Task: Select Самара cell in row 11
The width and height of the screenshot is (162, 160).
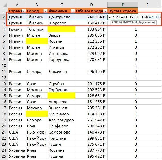Action: pyautogui.click(x=37, y=72)
